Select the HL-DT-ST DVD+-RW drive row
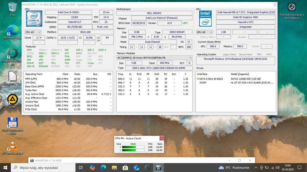The image size is (307, 172). (236, 83)
